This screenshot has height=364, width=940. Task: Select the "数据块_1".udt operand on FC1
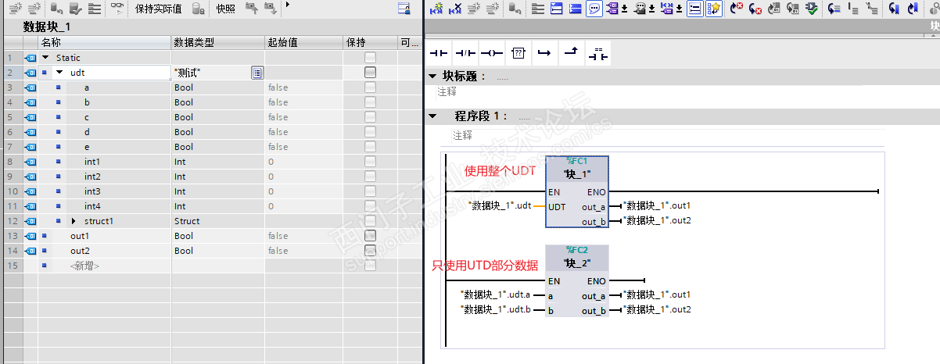coord(499,206)
